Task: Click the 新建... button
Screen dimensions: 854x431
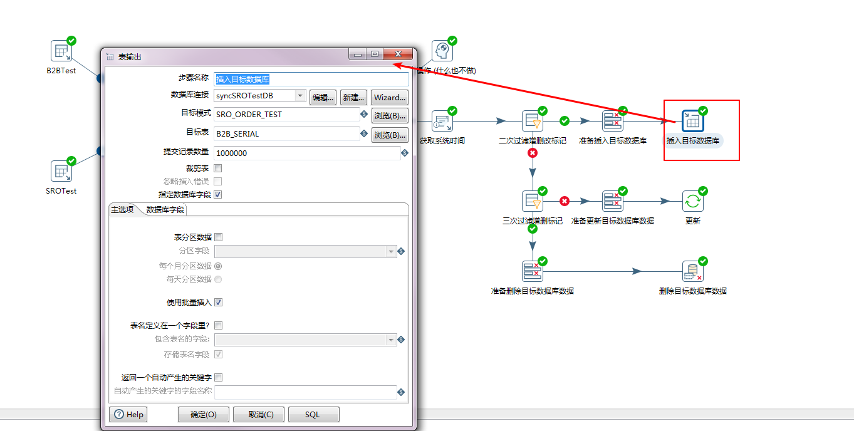Action: tap(353, 97)
